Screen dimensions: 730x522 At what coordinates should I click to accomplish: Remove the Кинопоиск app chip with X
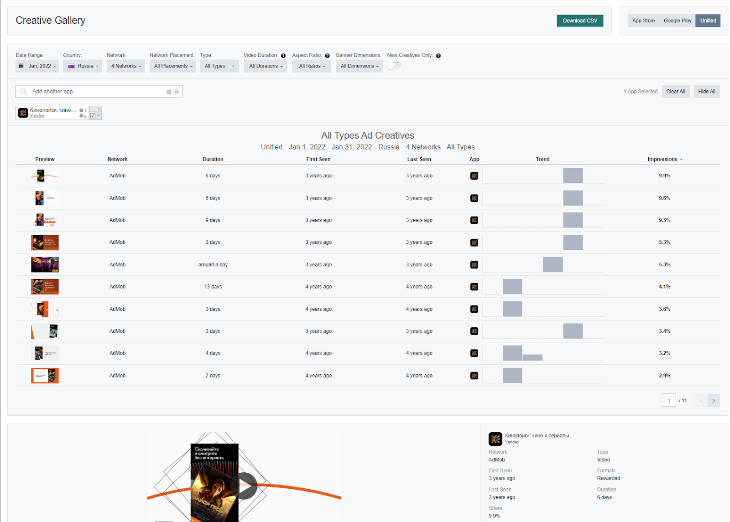99,109
